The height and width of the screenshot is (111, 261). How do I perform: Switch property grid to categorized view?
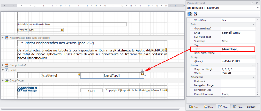coord(190,14)
